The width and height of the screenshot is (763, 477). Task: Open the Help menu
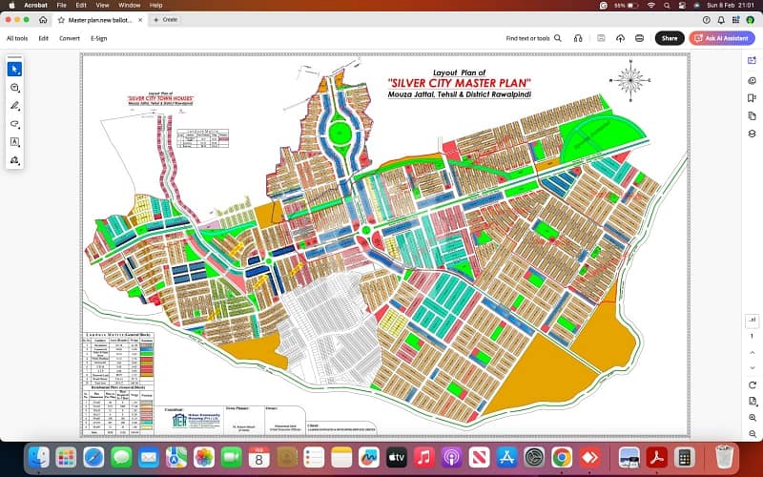(155, 6)
